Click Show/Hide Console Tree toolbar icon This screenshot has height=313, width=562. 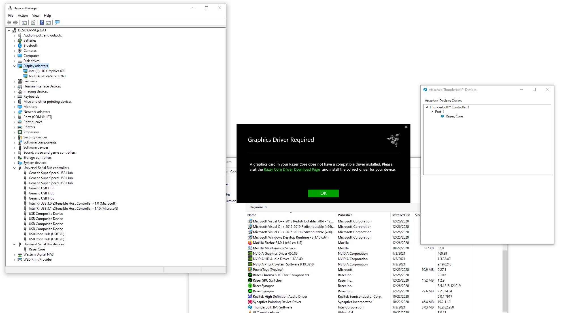[24, 23]
